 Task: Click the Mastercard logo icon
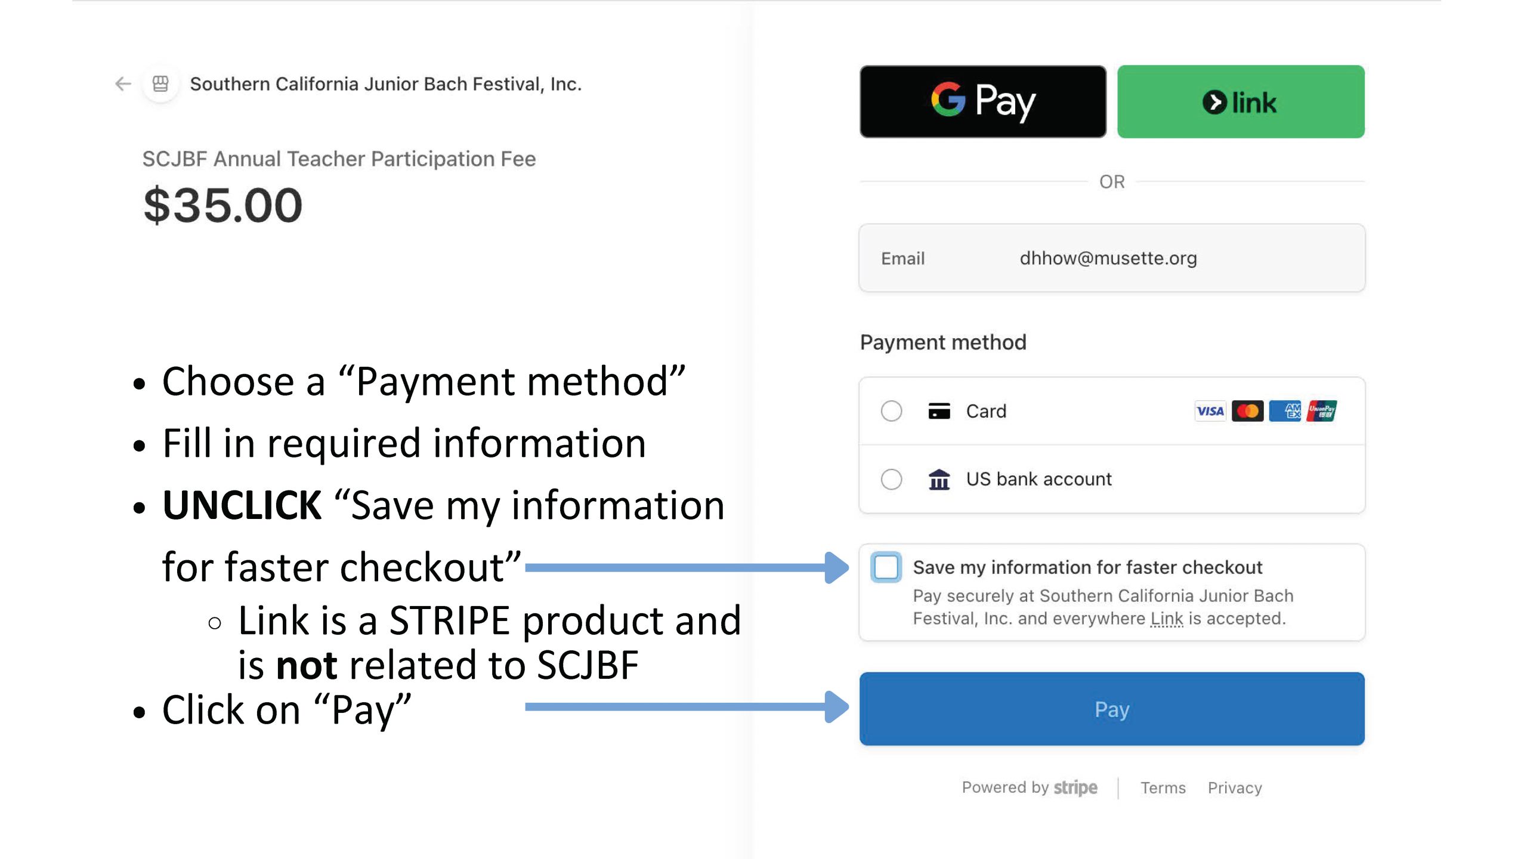click(1247, 411)
